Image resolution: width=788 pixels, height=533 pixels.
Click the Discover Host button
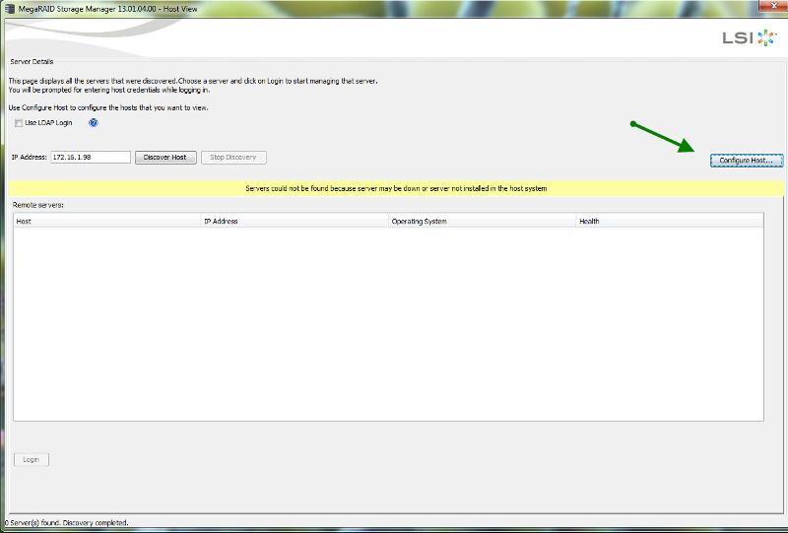tap(165, 158)
